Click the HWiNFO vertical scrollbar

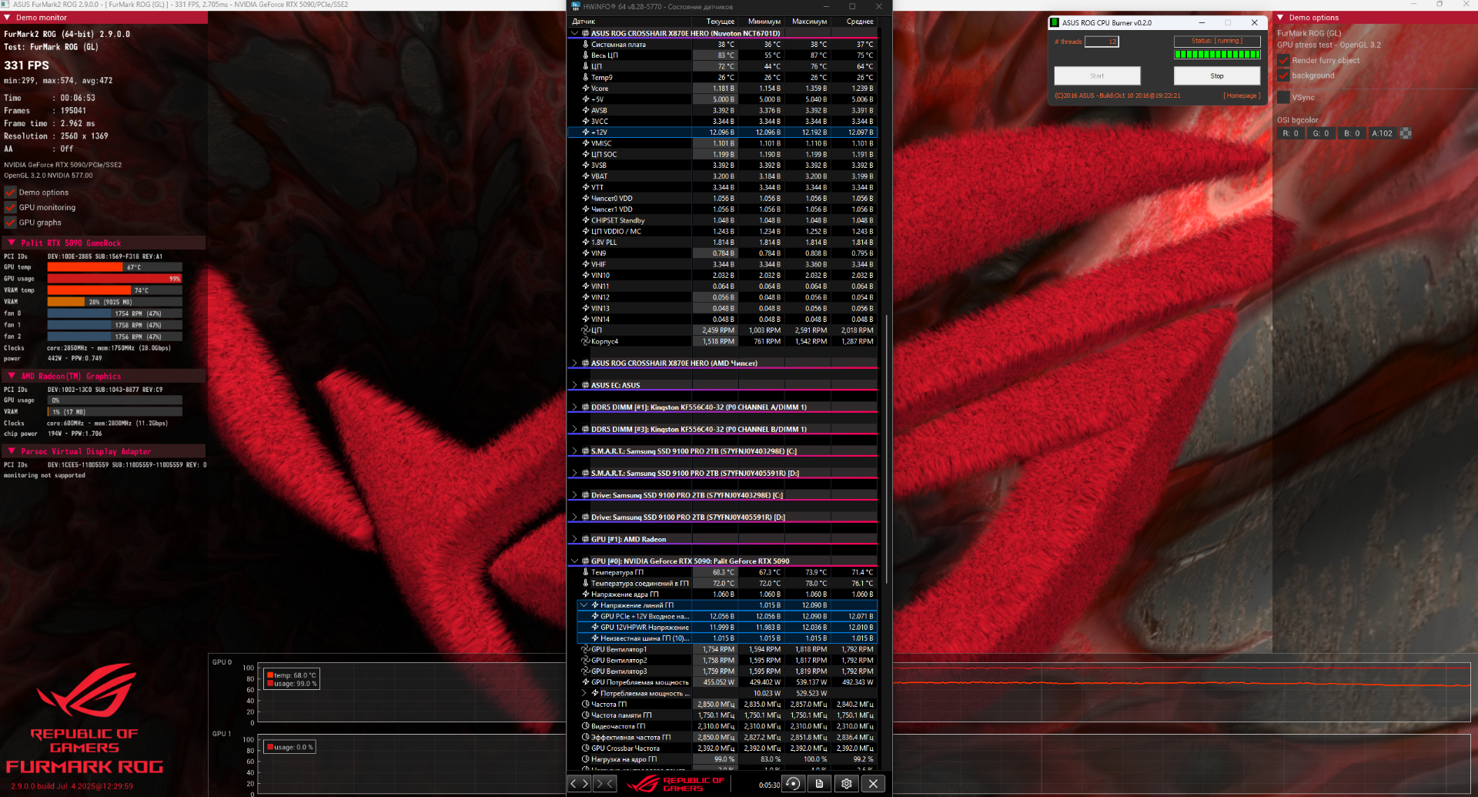(x=887, y=448)
